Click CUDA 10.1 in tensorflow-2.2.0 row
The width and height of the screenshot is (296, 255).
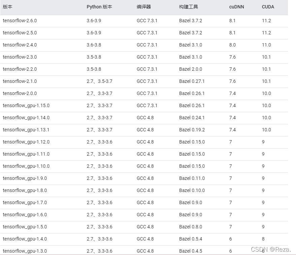266,69
